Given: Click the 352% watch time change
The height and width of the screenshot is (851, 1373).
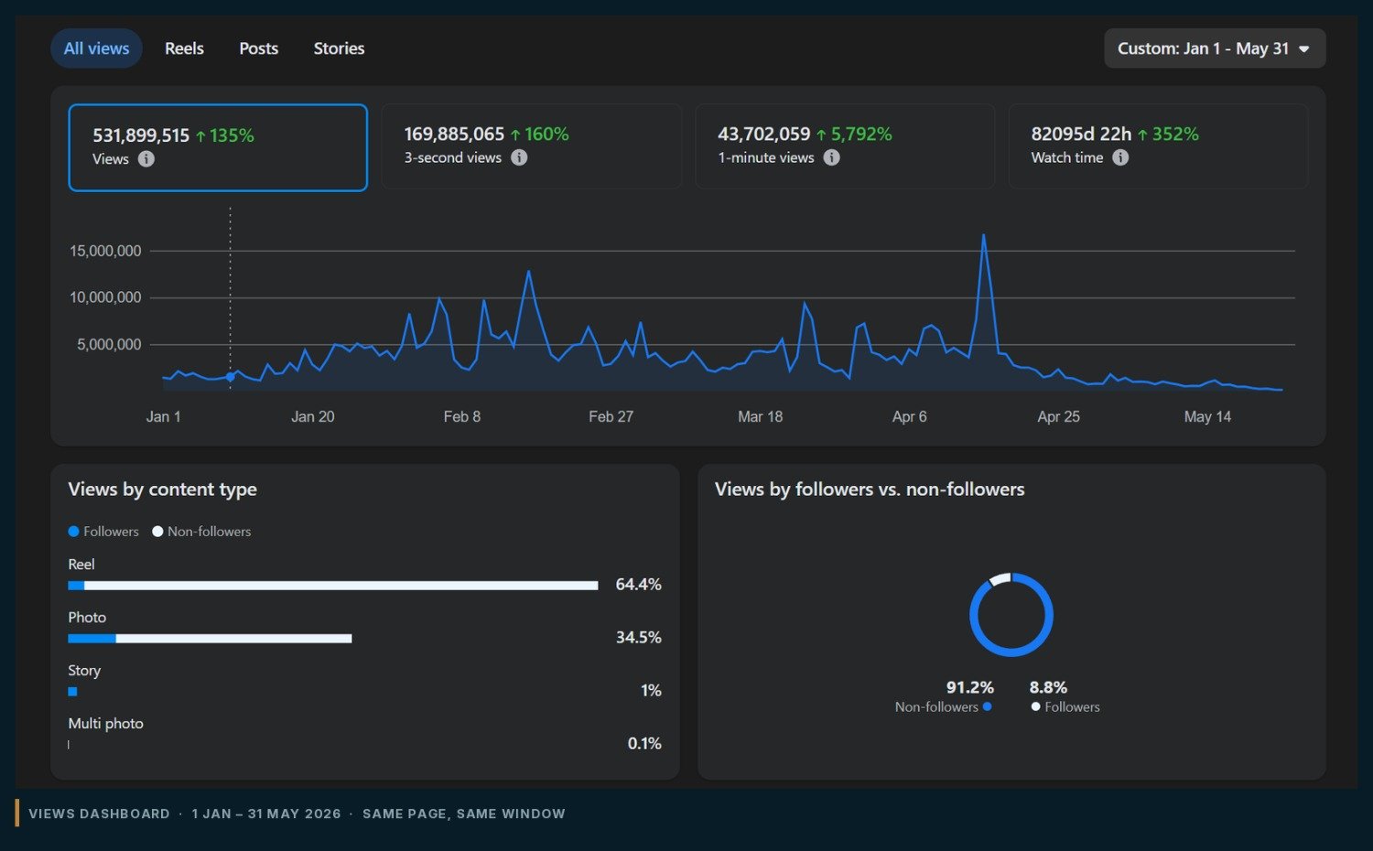Looking at the screenshot, I should coord(1175,135).
